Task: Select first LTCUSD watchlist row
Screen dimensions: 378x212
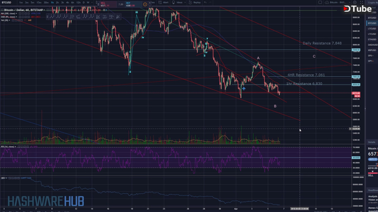Action: pos(372,29)
